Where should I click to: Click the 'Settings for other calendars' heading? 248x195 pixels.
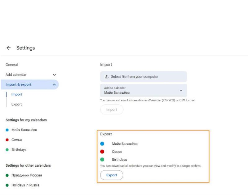pyautogui.click(x=28, y=166)
